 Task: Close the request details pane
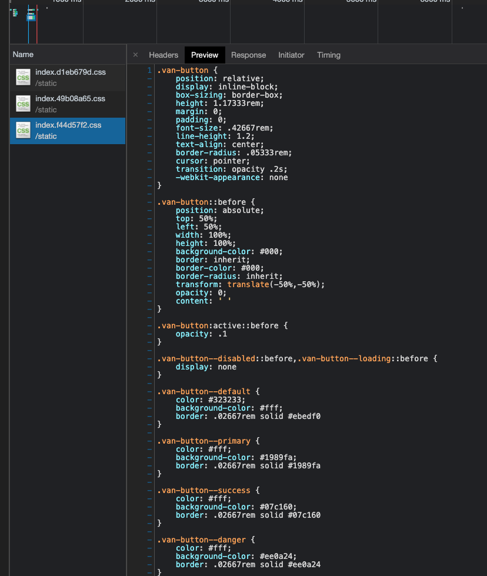click(x=135, y=55)
